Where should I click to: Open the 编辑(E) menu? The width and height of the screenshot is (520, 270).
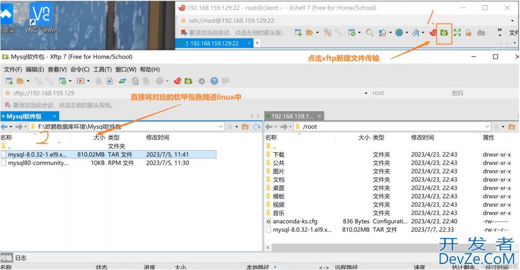coord(35,70)
